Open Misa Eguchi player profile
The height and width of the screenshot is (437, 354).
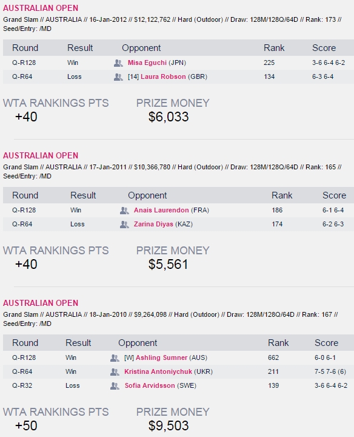pos(147,63)
